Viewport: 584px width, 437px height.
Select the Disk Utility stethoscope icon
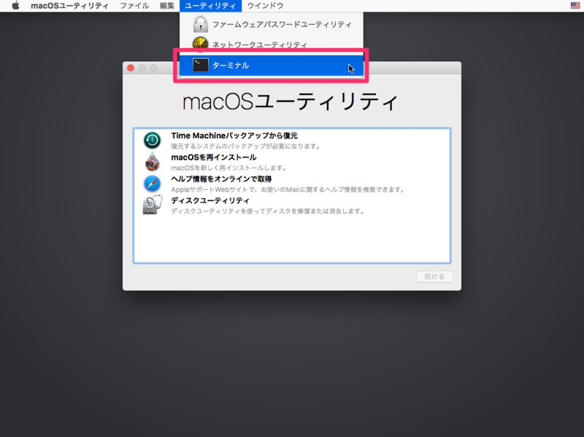(152, 206)
